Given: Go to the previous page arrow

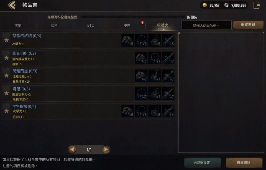Looking at the screenshot, I should 72,149.
